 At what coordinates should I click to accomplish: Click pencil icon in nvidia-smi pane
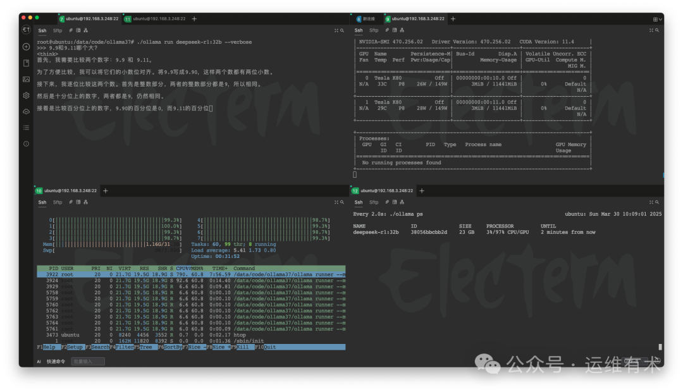387,30
